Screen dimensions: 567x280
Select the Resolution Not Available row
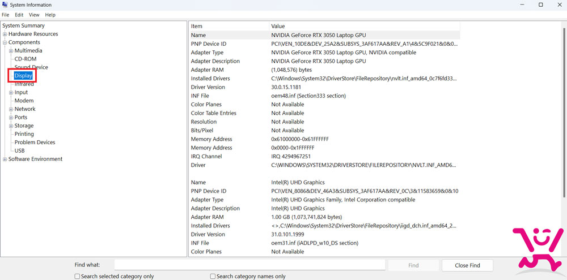pyautogui.click(x=325, y=122)
